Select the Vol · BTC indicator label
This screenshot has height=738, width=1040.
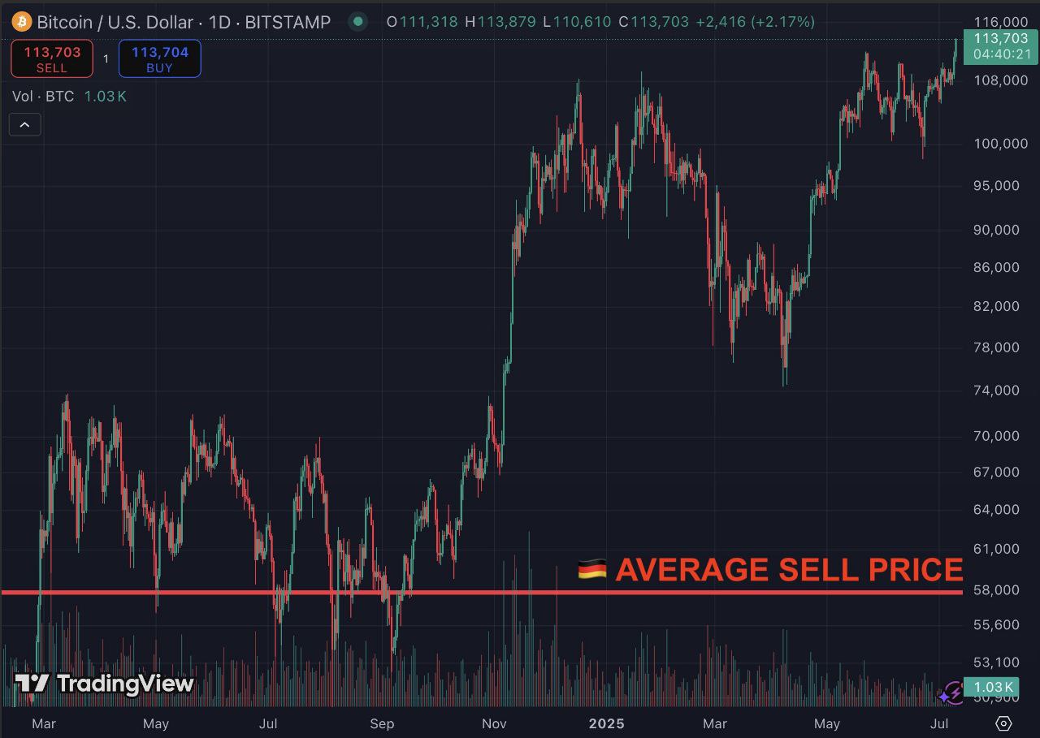[x=43, y=97]
